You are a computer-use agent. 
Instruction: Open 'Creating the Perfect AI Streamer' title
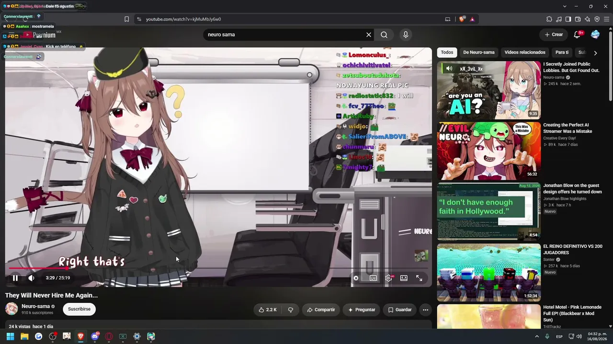tap(568, 128)
